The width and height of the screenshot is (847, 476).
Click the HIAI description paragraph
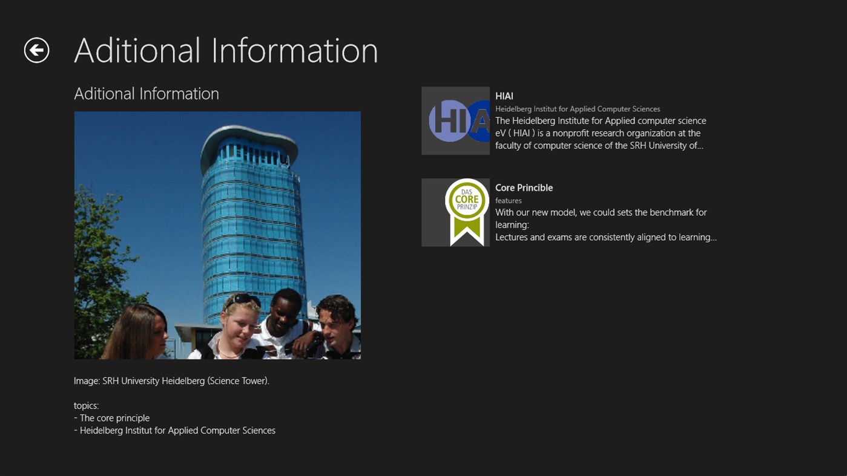[x=601, y=132]
